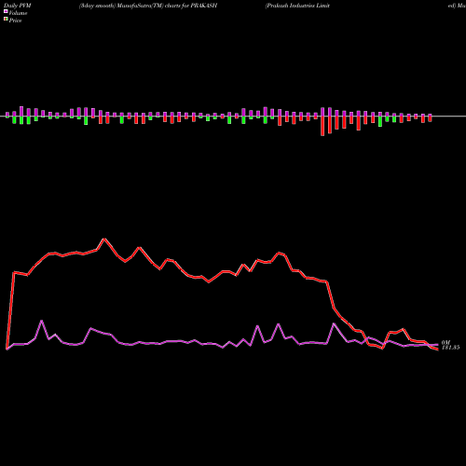Click the highest peak of the red price line
Screen dimensions: 466x466
tap(104, 239)
